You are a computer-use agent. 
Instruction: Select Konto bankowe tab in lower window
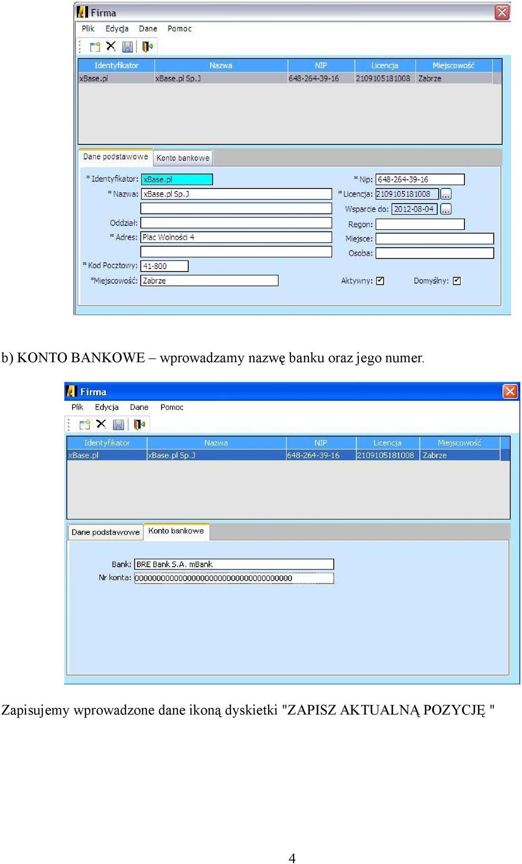(176, 531)
